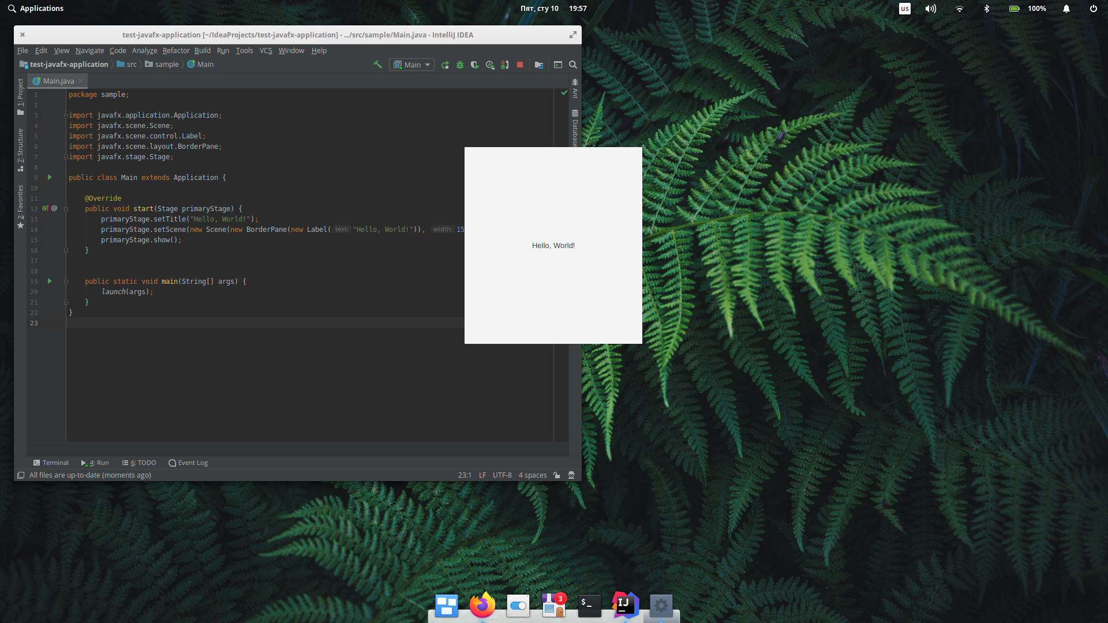Close the Main.java editor tab
This screenshot has height=623, width=1108.
click(x=81, y=81)
